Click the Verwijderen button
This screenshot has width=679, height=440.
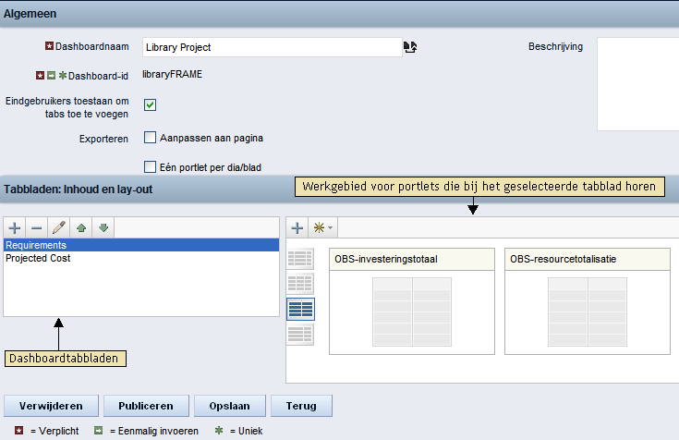51,406
